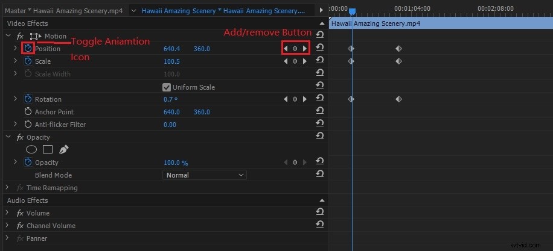Reset the Scale Width parameter
This screenshot has width=553, height=251.
pyautogui.click(x=320, y=72)
